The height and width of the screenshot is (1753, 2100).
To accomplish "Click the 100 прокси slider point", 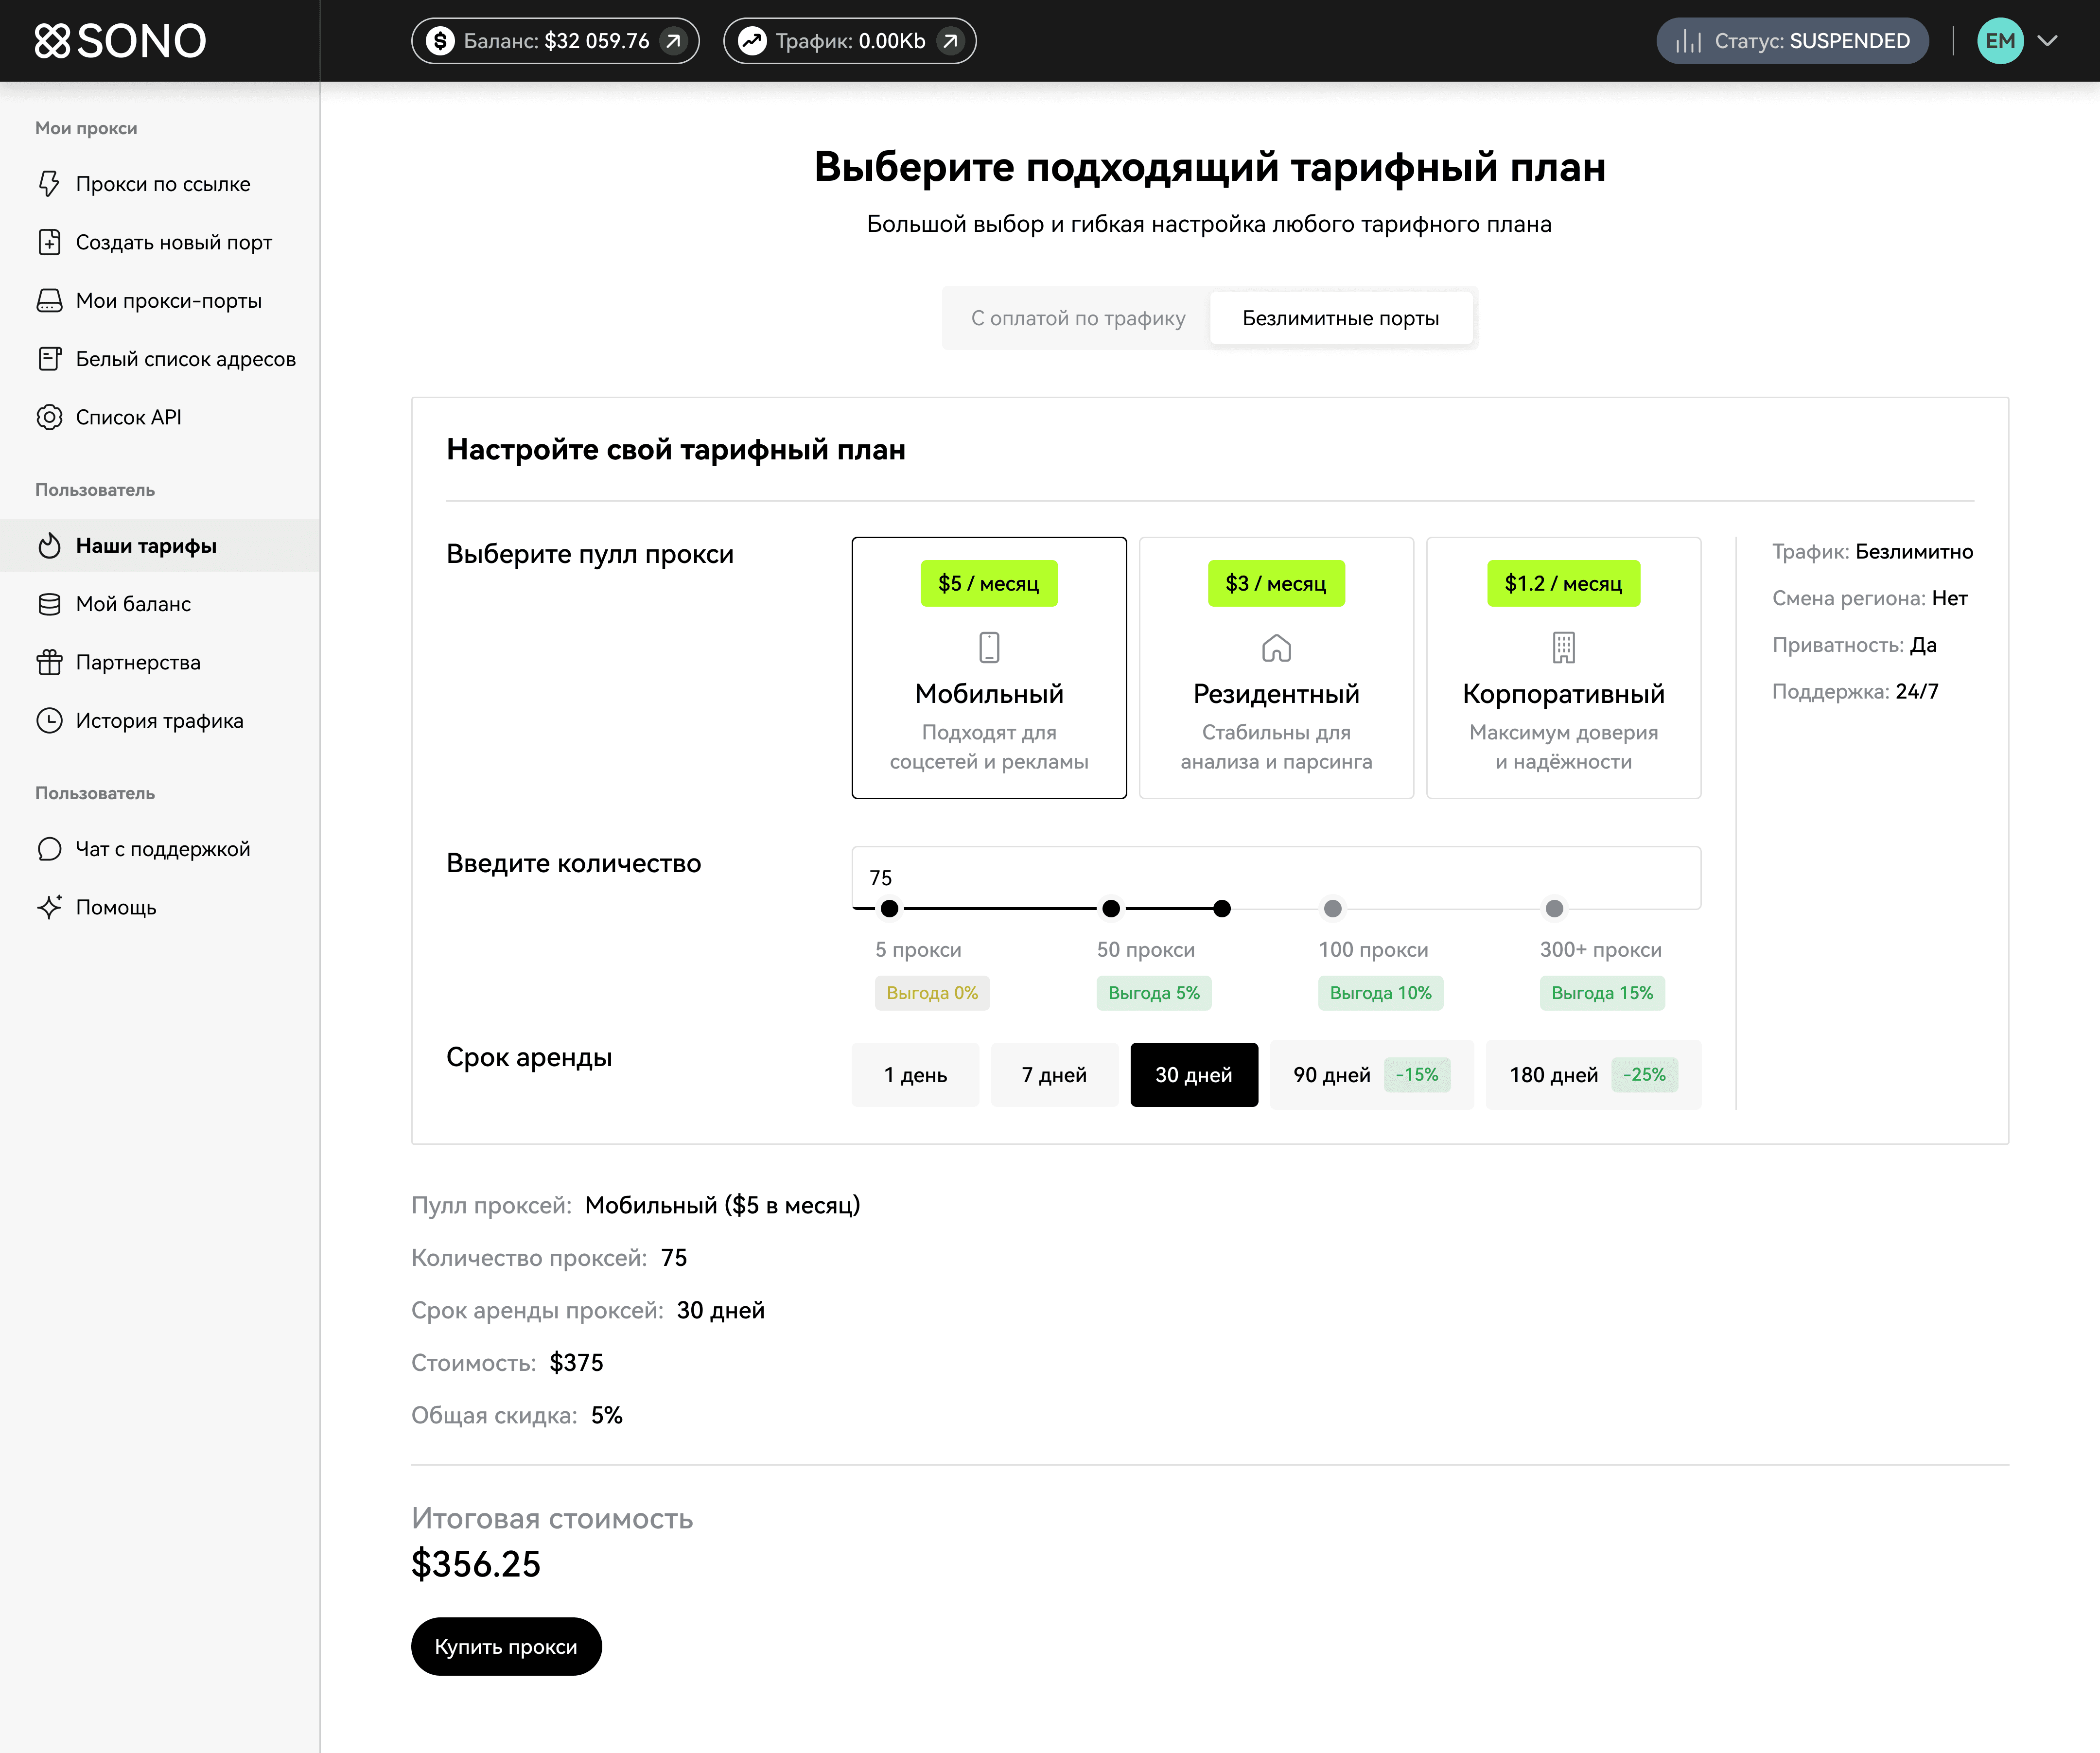I will point(1332,909).
